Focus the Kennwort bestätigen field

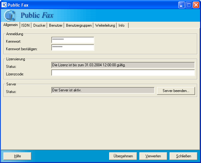click(x=73, y=47)
